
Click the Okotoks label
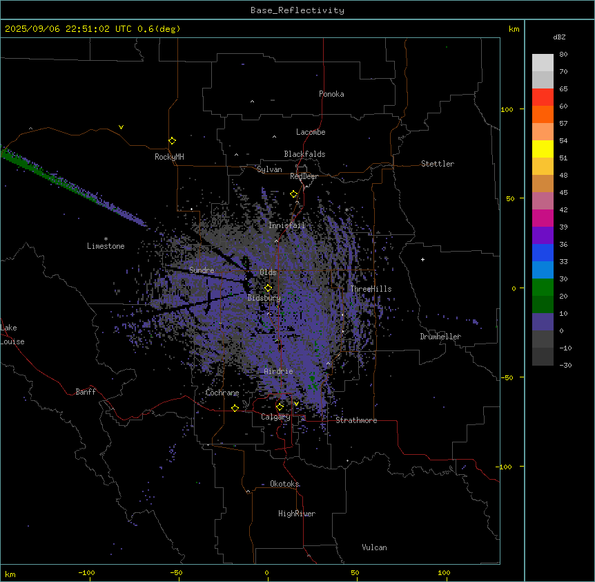[284, 484]
